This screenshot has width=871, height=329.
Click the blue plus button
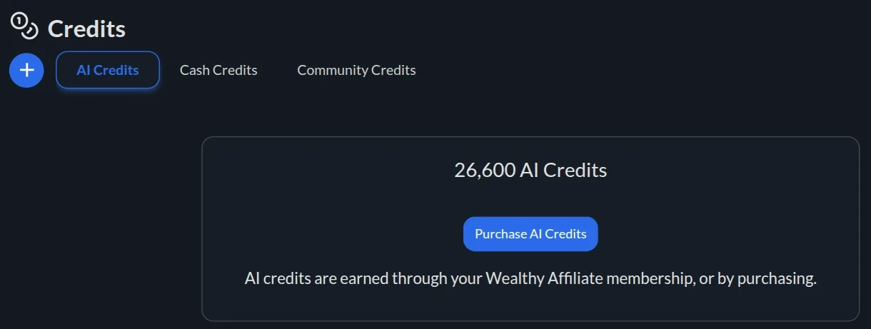pyautogui.click(x=26, y=70)
